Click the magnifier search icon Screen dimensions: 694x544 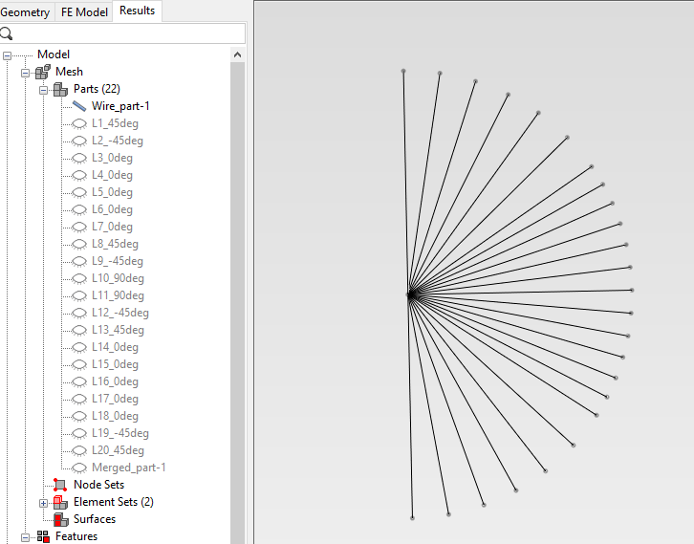pyautogui.click(x=6, y=33)
